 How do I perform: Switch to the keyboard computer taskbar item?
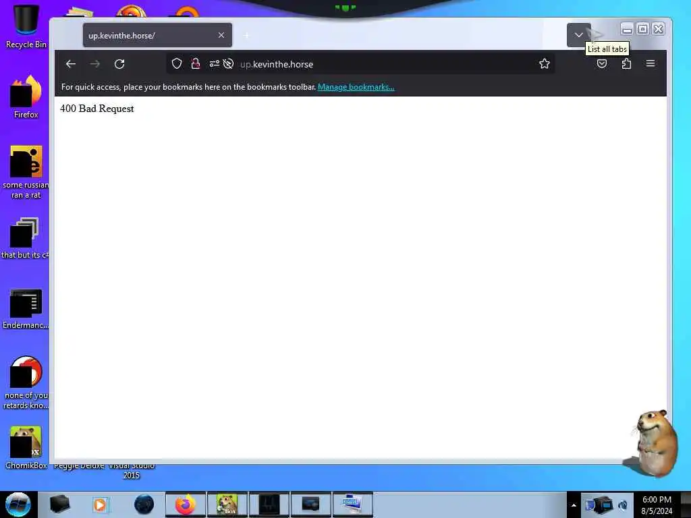(x=352, y=505)
